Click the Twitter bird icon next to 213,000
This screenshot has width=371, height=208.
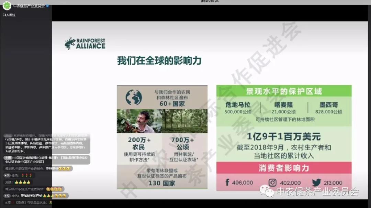317,183
